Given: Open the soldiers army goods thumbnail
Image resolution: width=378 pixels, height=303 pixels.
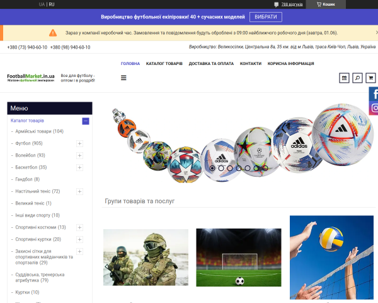Looking at the screenshot, I should [x=146, y=258].
